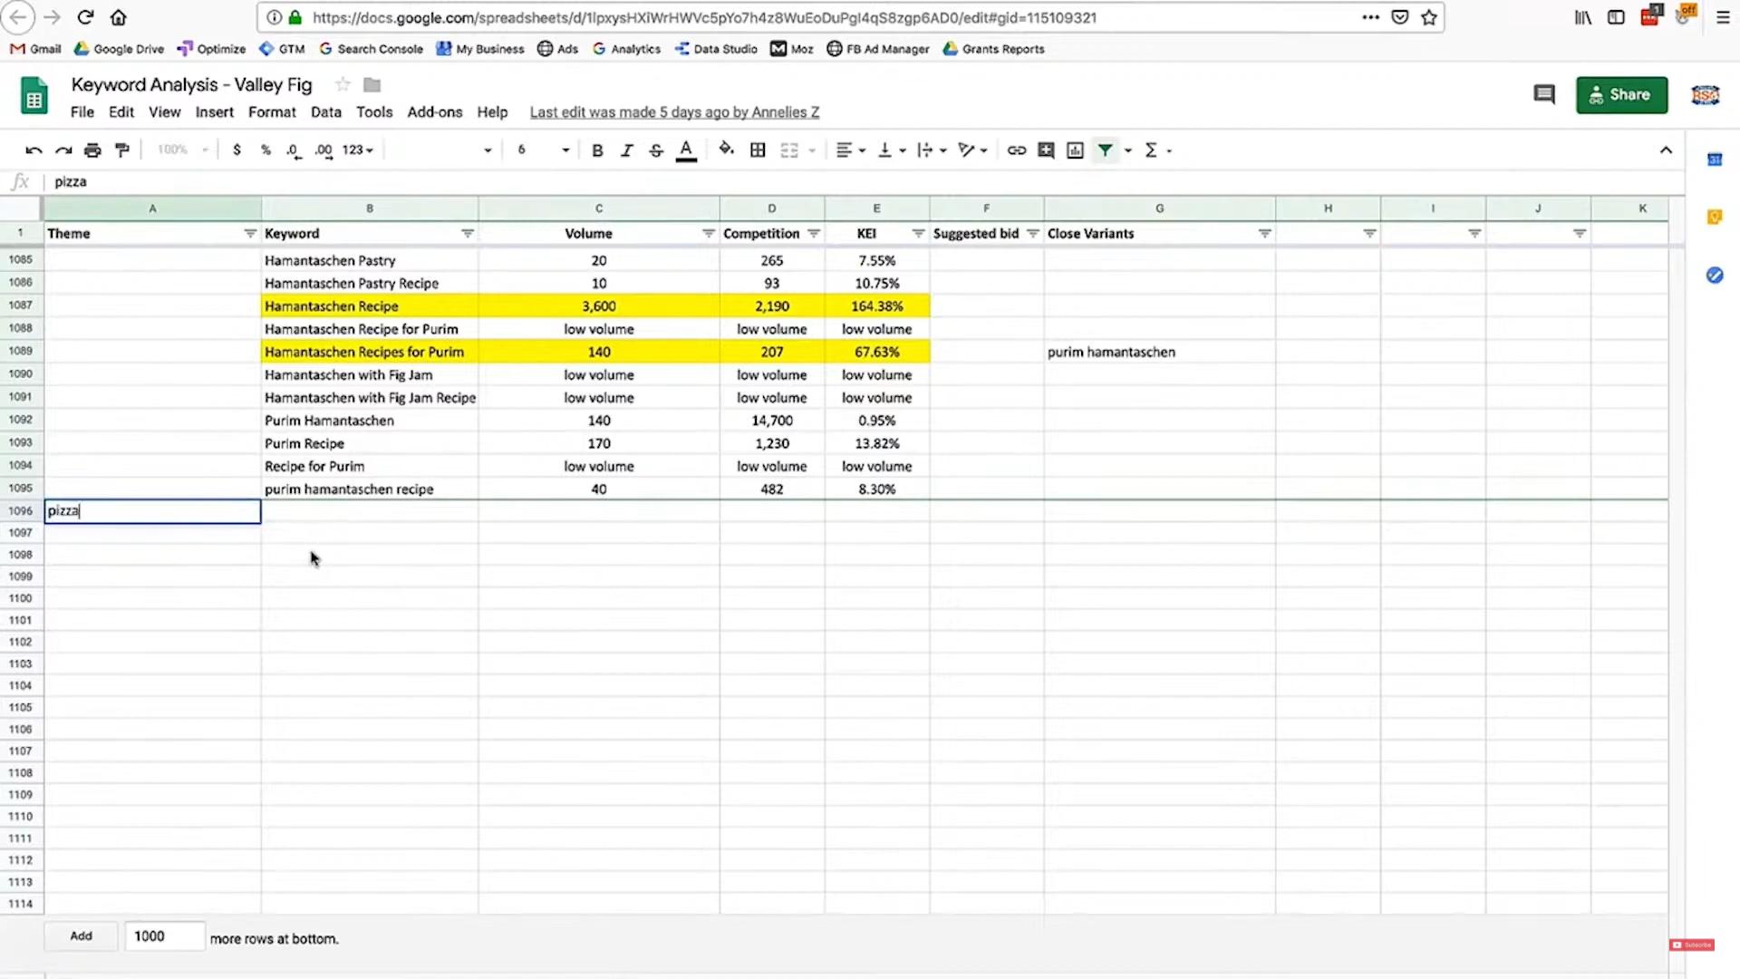Viewport: 1740px width, 979px height.
Task: Click the Last edit history link
Action: (x=674, y=112)
